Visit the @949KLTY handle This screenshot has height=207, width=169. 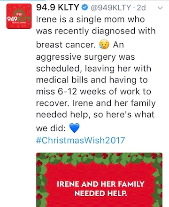[x=111, y=8]
